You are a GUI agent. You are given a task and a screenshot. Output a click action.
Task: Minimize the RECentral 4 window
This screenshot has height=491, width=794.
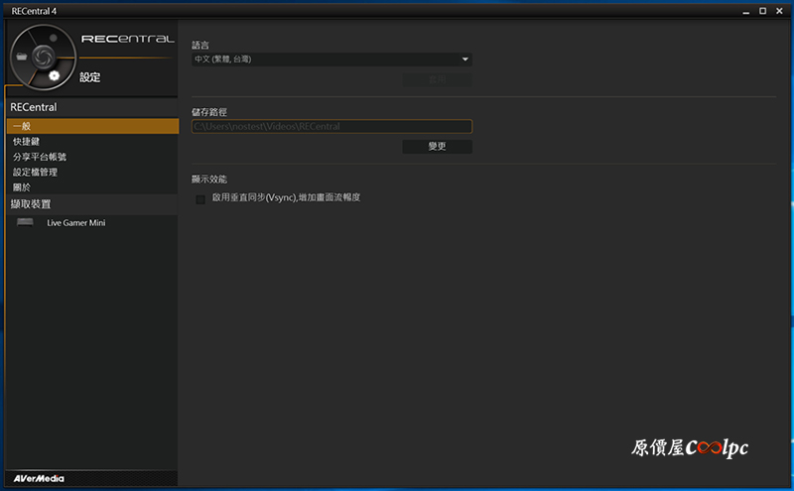(x=746, y=11)
